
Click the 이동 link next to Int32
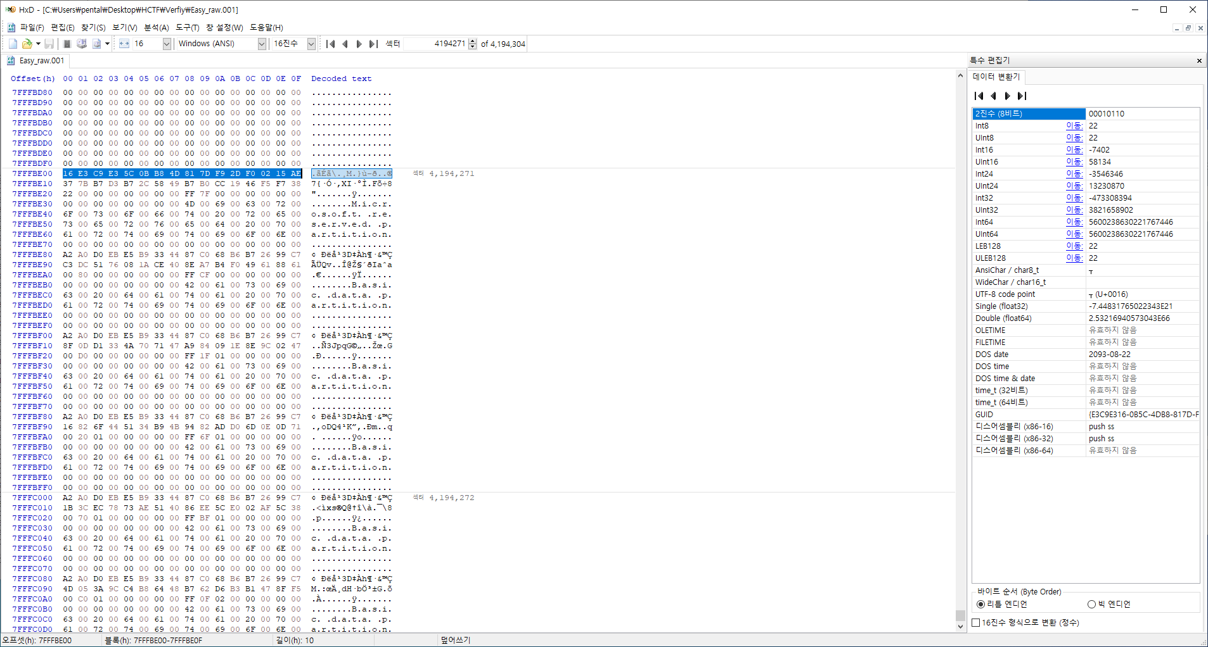1074,198
